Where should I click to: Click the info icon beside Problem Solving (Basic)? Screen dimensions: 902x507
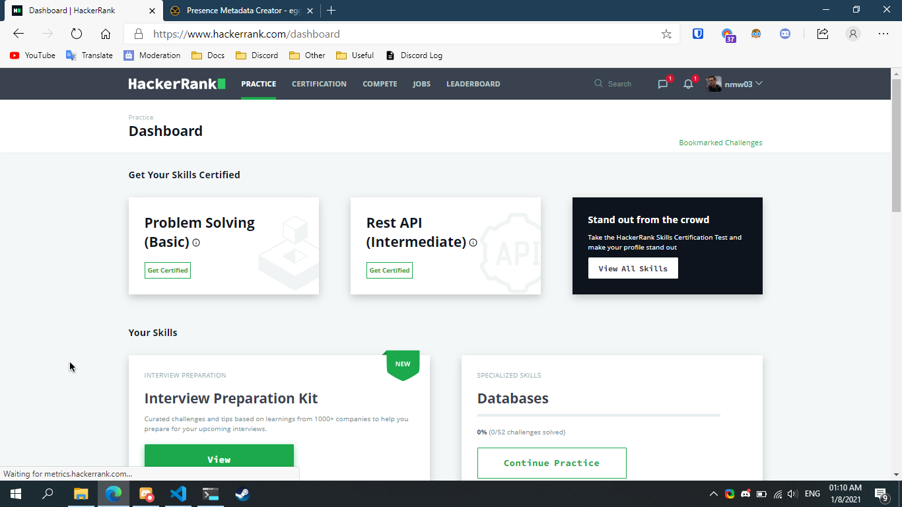click(x=196, y=242)
